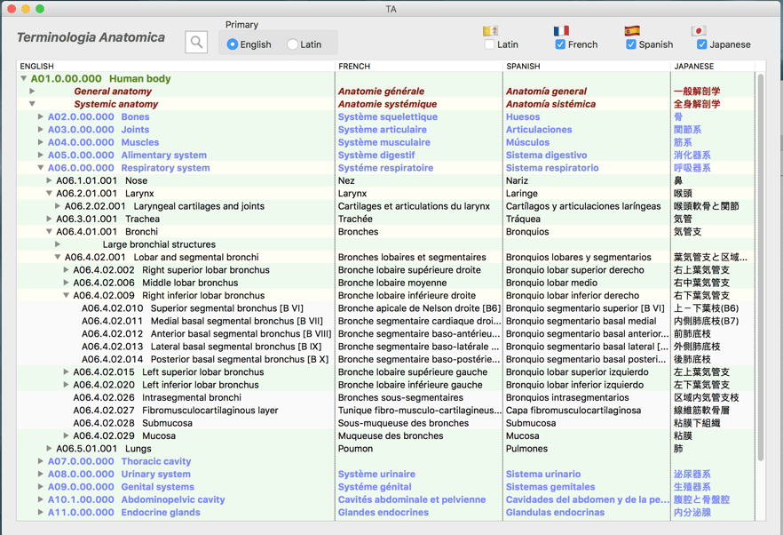783x535 pixels.
Task: Select Medial basal segmental bronchus row
Action: coord(236,321)
